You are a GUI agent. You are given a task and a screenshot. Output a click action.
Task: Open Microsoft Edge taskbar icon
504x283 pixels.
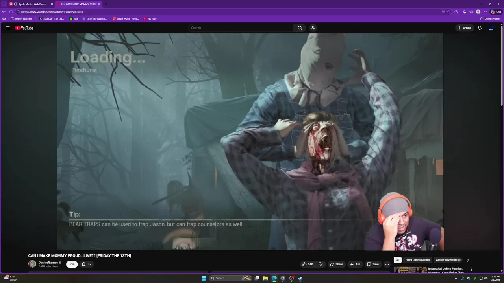tap(274, 278)
